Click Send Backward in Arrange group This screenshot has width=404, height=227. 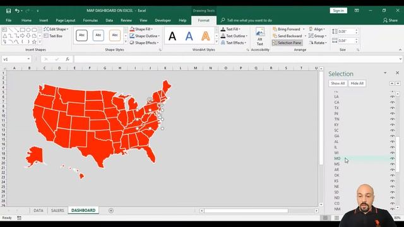coord(287,36)
